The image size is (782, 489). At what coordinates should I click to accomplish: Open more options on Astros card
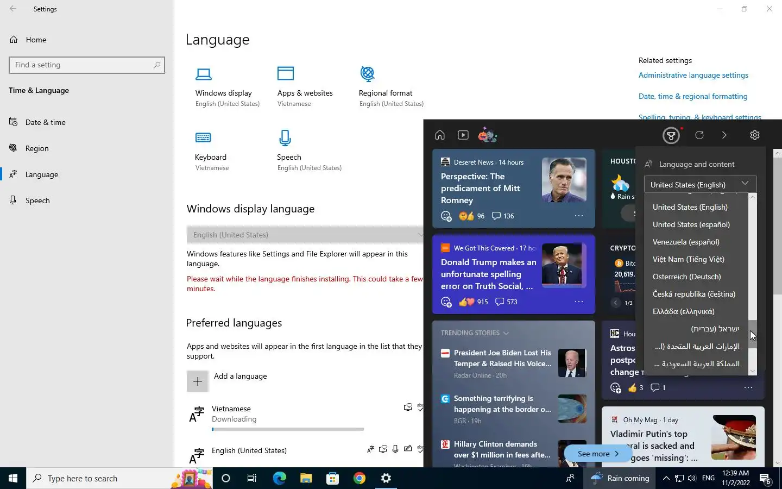(748, 387)
